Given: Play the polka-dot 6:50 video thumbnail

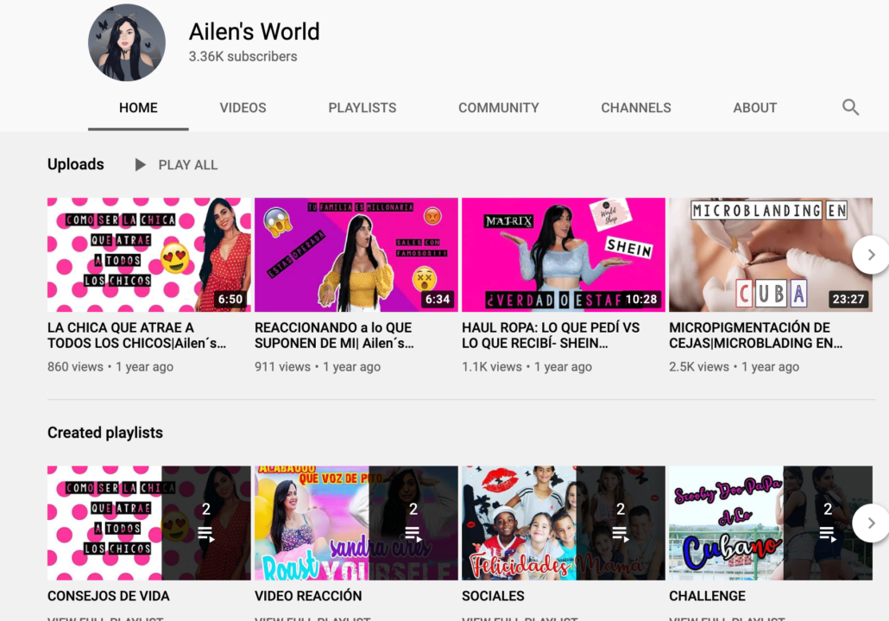Looking at the screenshot, I should tap(149, 255).
